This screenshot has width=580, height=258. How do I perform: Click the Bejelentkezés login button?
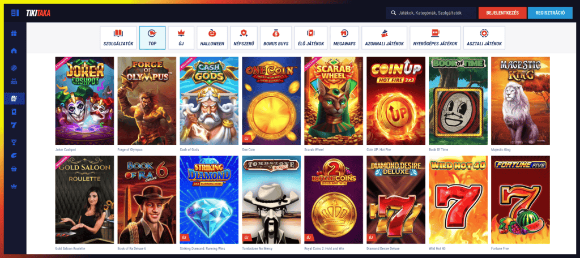coord(502,12)
